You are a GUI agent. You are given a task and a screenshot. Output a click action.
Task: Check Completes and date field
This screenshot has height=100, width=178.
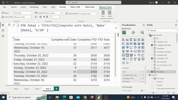(152, 52)
